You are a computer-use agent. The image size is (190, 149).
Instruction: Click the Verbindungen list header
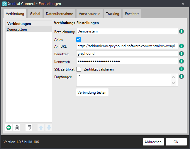pyautogui.click(x=29, y=24)
